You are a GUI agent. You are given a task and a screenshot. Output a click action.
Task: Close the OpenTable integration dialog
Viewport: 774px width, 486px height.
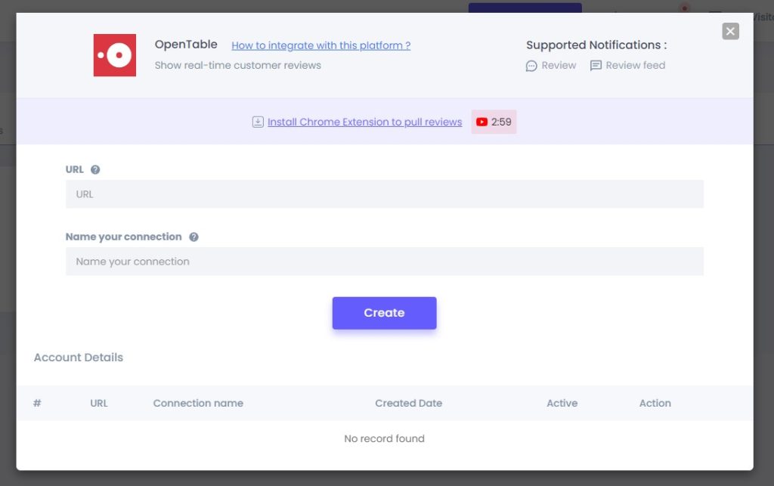[730, 31]
